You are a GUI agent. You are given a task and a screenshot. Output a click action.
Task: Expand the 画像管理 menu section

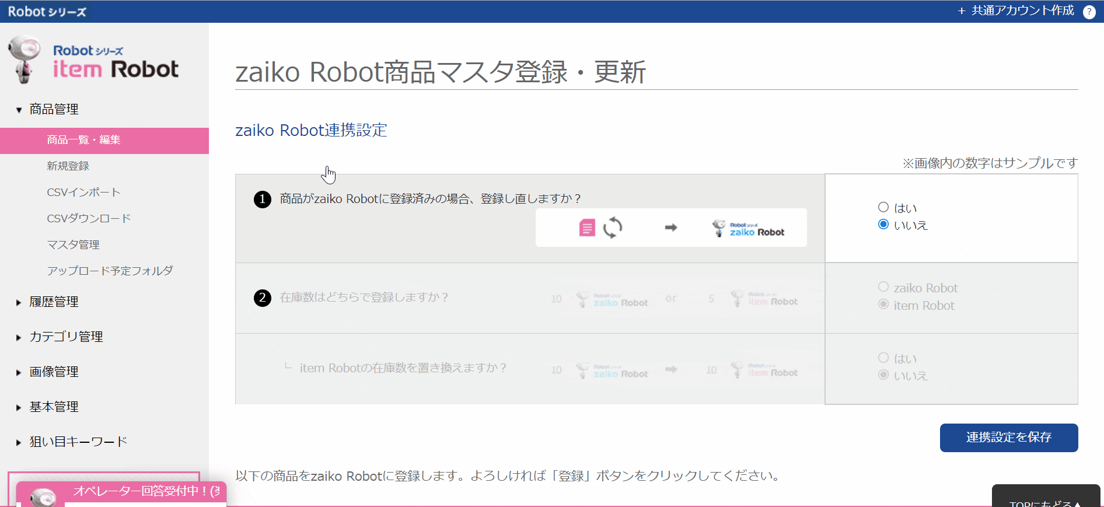point(54,372)
